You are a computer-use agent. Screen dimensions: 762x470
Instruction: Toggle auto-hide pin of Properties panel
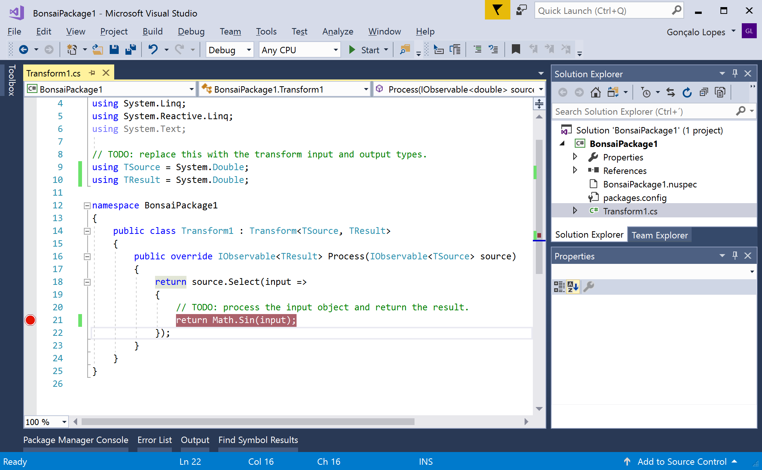click(x=735, y=256)
